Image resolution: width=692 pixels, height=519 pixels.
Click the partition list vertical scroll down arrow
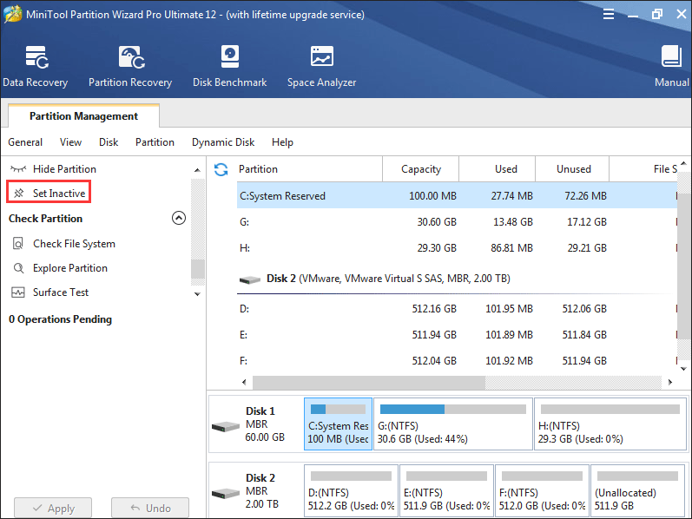(x=683, y=369)
